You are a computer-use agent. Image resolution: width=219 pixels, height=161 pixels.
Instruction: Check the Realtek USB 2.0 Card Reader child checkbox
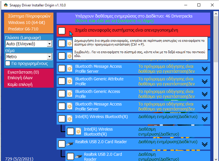(x=70, y=156)
